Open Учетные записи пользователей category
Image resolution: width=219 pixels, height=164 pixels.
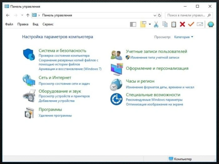click(156, 51)
